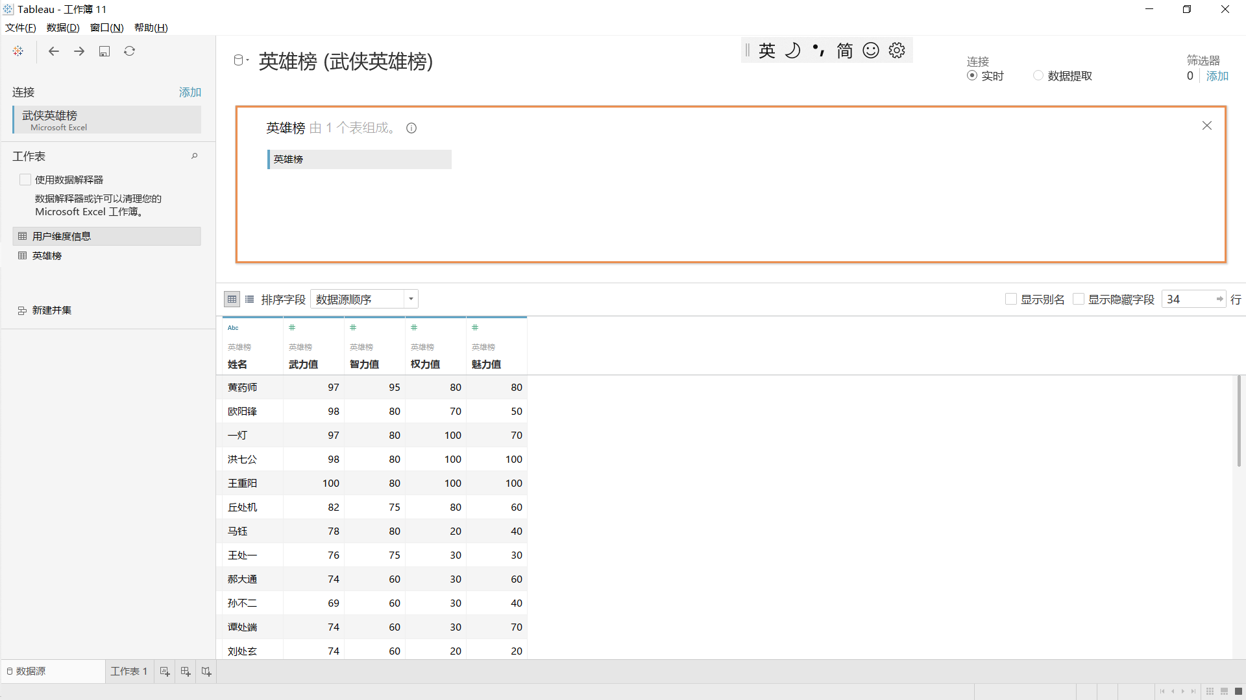This screenshot has width=1246, height=700.
Task: Click the data source cylinder icon by title
Action: coord(238,60)
